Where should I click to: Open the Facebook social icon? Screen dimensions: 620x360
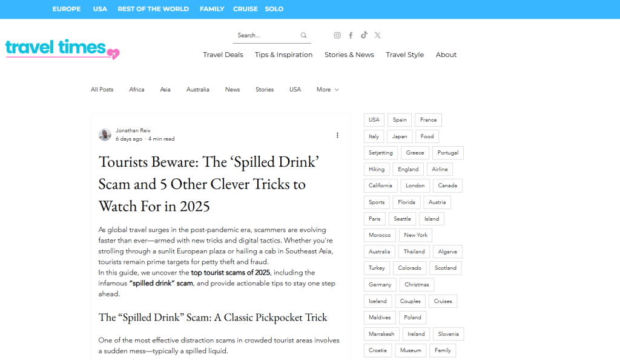[351, 35]
